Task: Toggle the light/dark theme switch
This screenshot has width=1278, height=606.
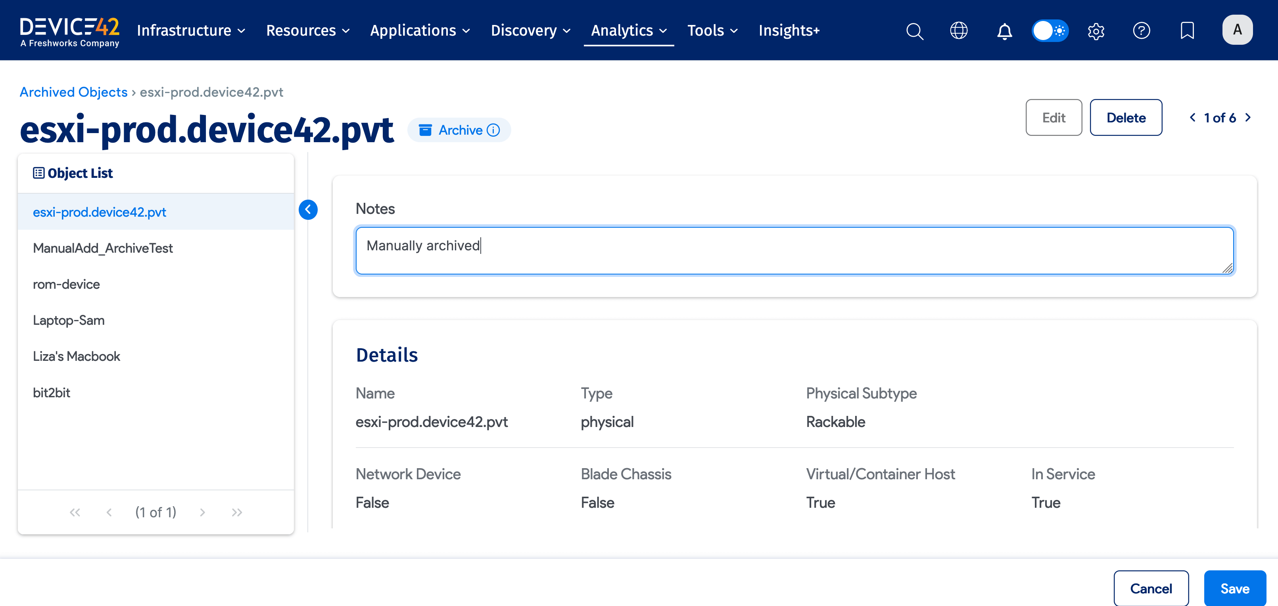Action: click(x=1050, y=31)
